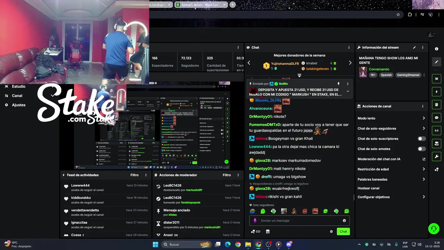The height and width of the screenshot is (250, 444).
Task: Click the pin icon on BotRix message
Action: (339, 84)
